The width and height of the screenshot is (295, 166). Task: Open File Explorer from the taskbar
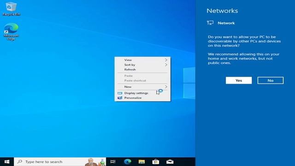click(142, 162)
